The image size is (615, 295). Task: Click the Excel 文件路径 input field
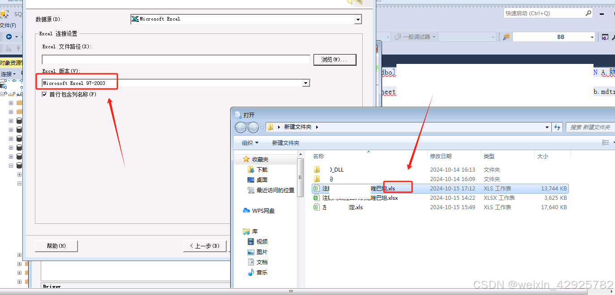tap(176, 59)
